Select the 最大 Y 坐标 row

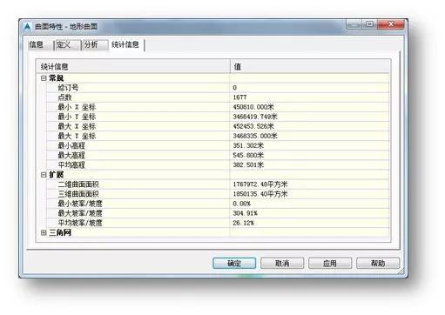218,136
